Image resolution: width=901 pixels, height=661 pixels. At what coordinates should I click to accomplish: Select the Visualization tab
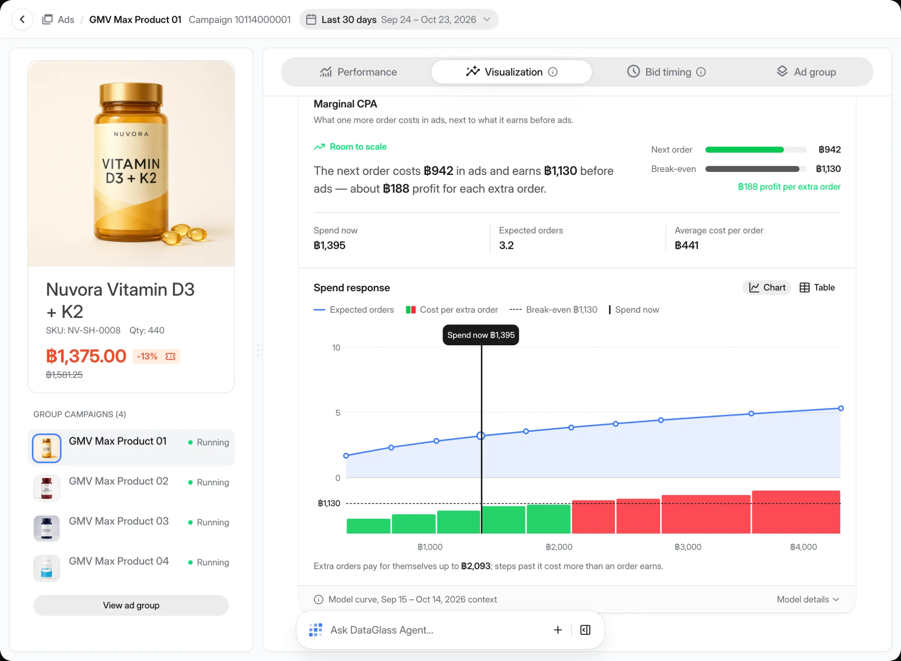[x=511, y=72]
